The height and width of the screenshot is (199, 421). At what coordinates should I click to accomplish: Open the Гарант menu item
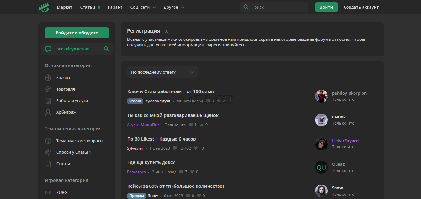(115, 7)
